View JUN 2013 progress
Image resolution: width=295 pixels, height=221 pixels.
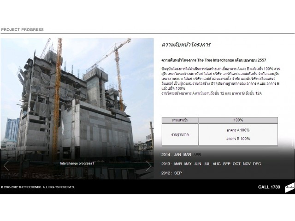click(x=197, y=164)
